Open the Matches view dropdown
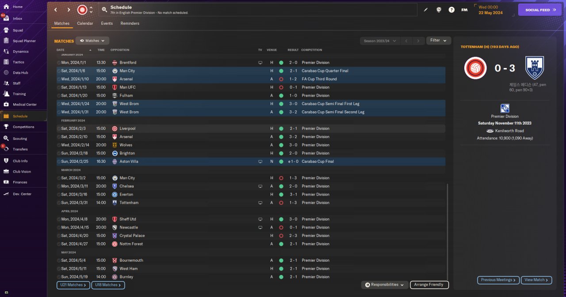 coord(92,41)
